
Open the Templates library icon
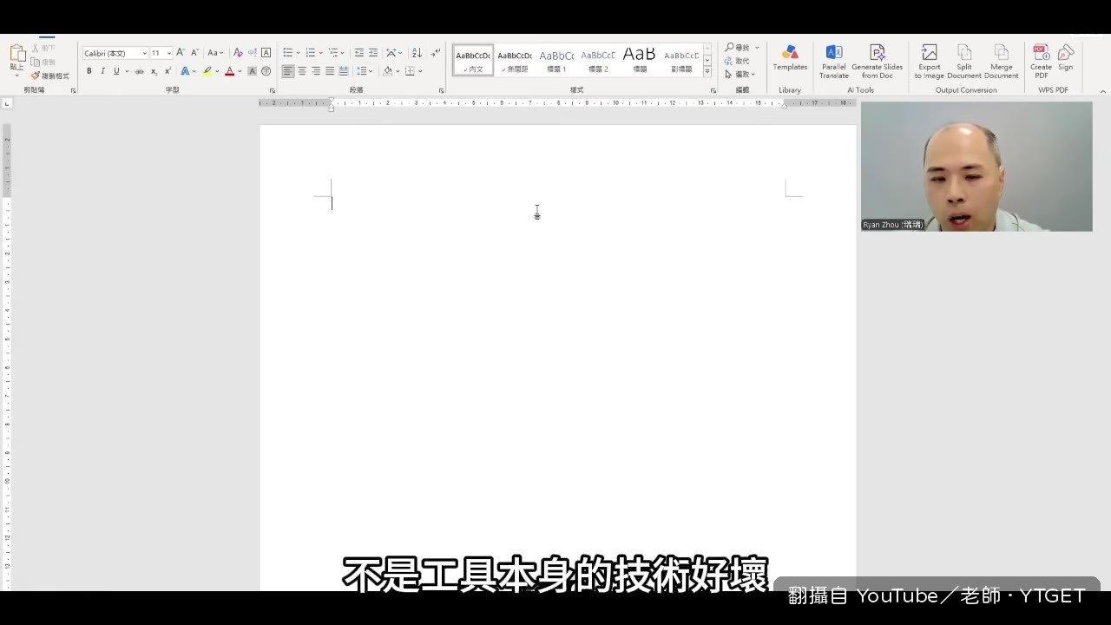coord(790,58)
